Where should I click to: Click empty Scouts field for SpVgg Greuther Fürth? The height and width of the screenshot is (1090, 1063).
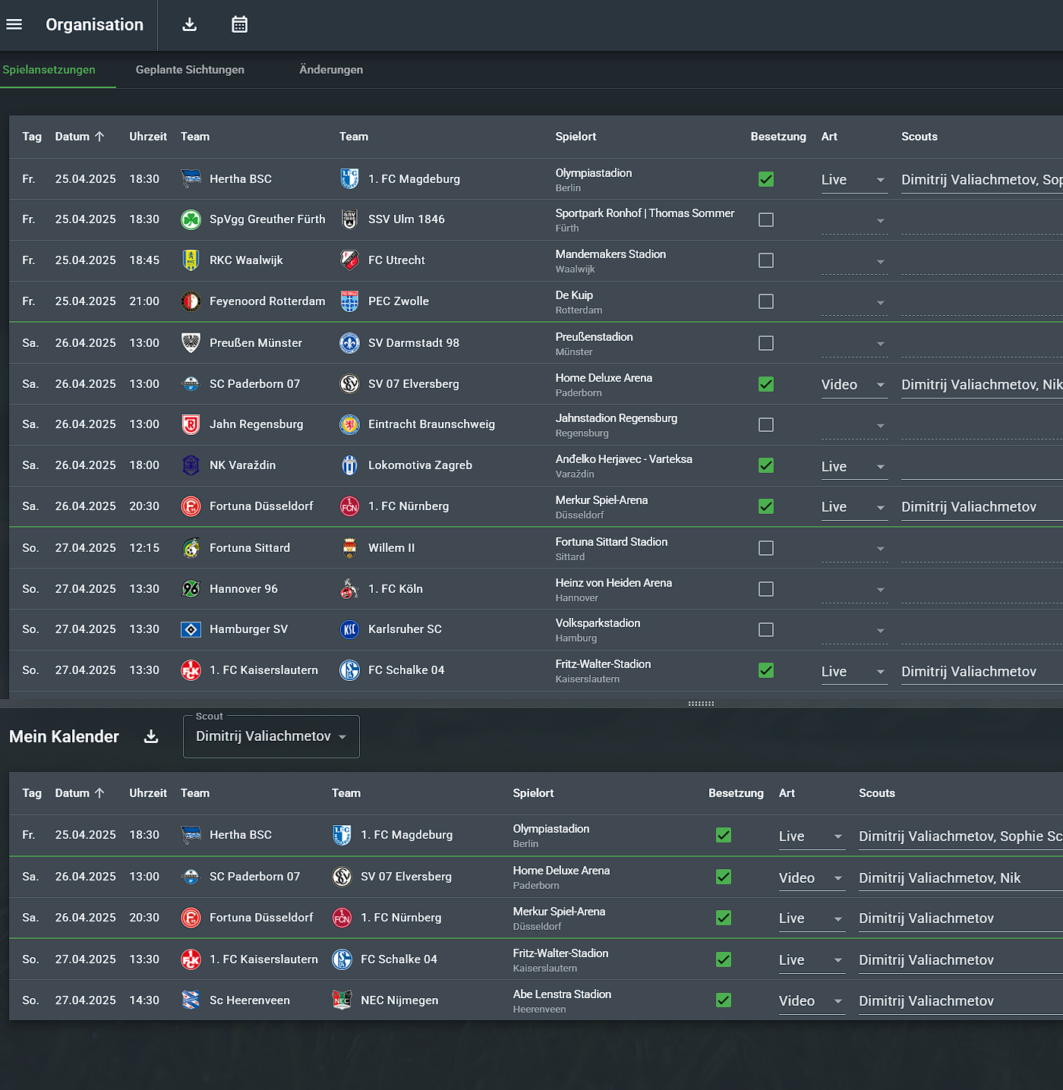click(982, 221)
